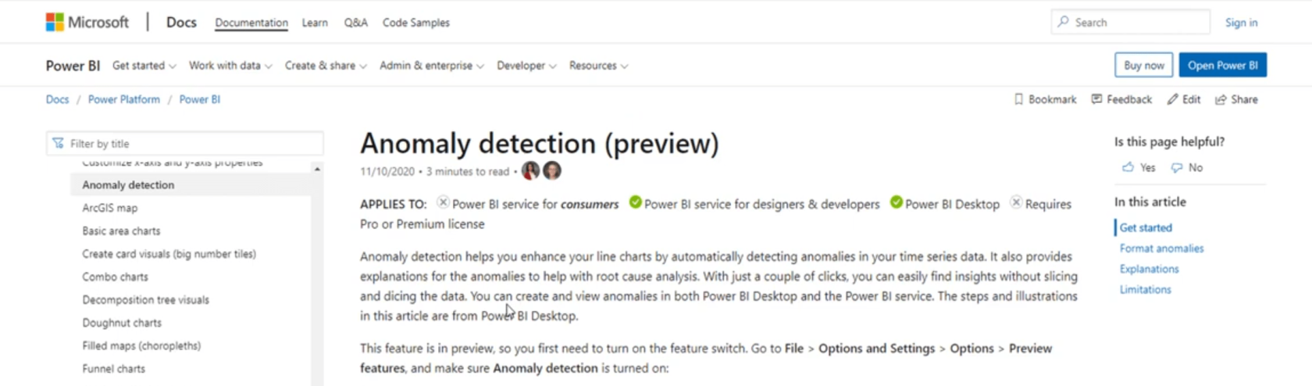Screen dimensions: 1312x386
Task: Click the filter funnel icon
Action: pyautogui.click(x=58, y=143)
